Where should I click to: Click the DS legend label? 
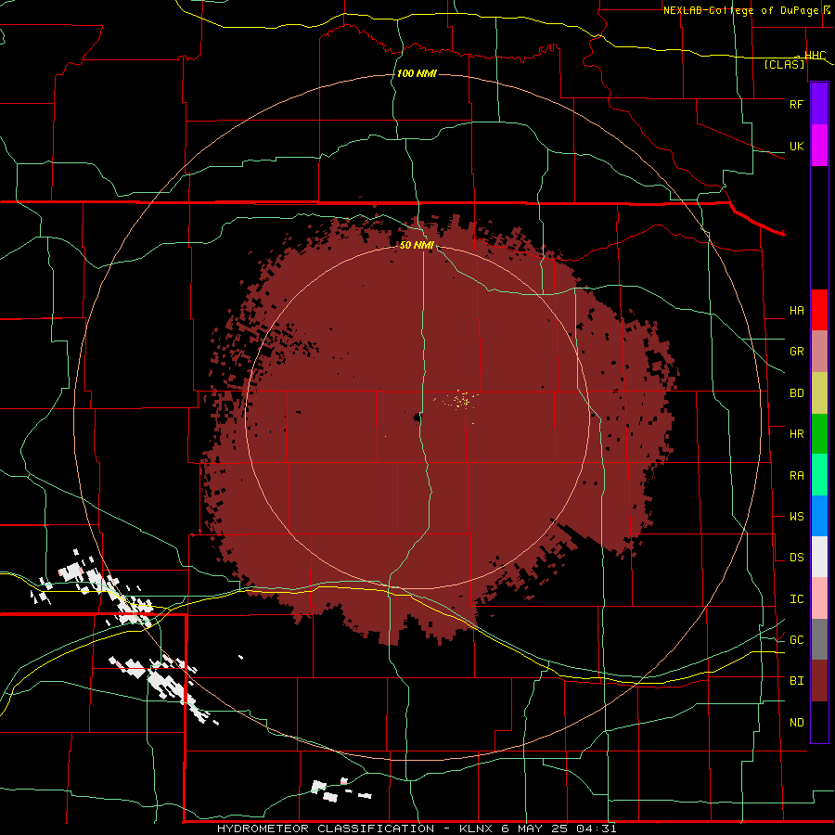[796, 558]
